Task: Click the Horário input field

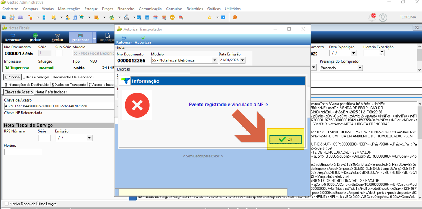Action: click(x=22, y=152)
